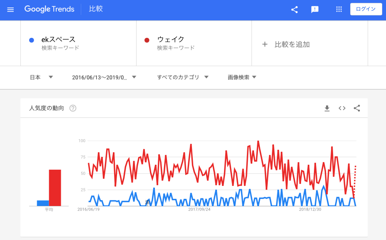
Task: Expand the 日本 region dropdown
Action: click(41, 77)
